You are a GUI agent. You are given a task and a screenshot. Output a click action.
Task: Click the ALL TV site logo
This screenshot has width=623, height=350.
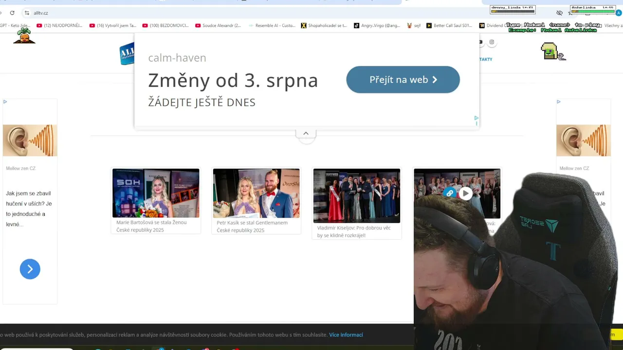pyautogui.click(x=127, y=53)
